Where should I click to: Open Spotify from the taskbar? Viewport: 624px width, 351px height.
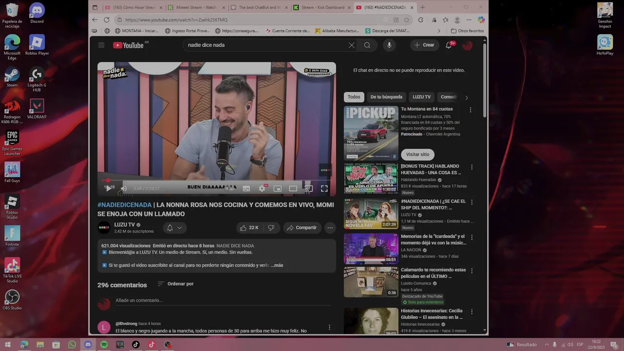point(104,345)
